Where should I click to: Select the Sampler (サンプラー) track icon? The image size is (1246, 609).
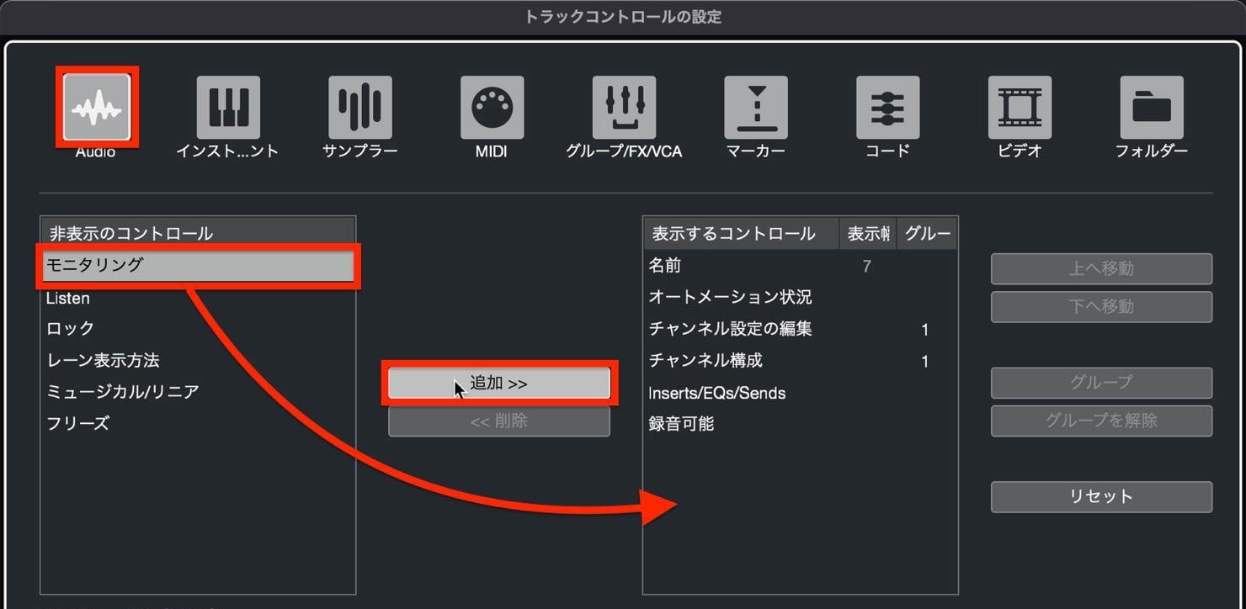point(360,108)
